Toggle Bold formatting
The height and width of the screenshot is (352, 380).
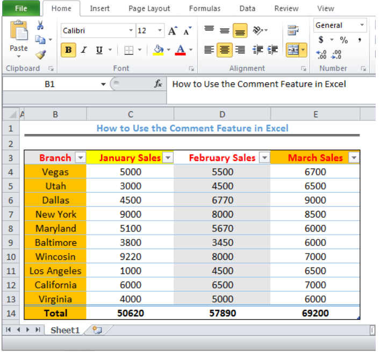(68, 50)
